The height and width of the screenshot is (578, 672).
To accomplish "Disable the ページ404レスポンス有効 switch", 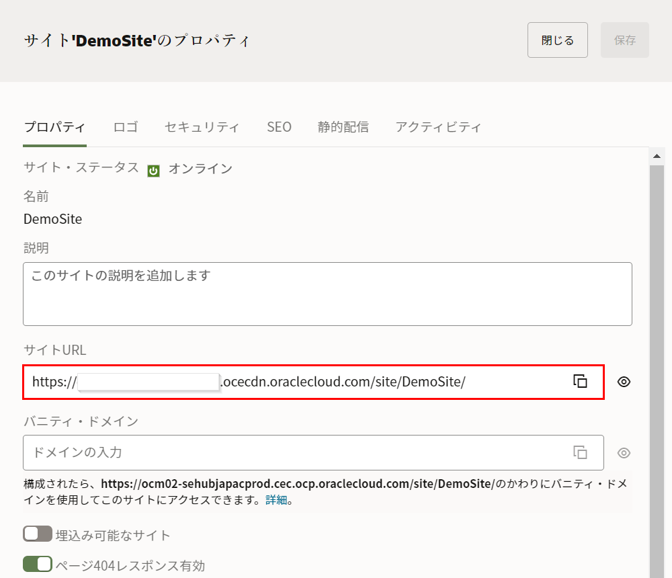I will pyautogui.click(x=38, y=564).
